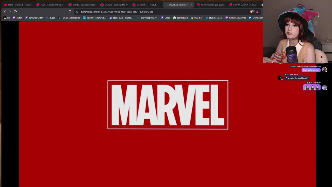Open the Cronogram bookmark
The image size is (332, 187).
pyautogui.click(x=256, y=18)
